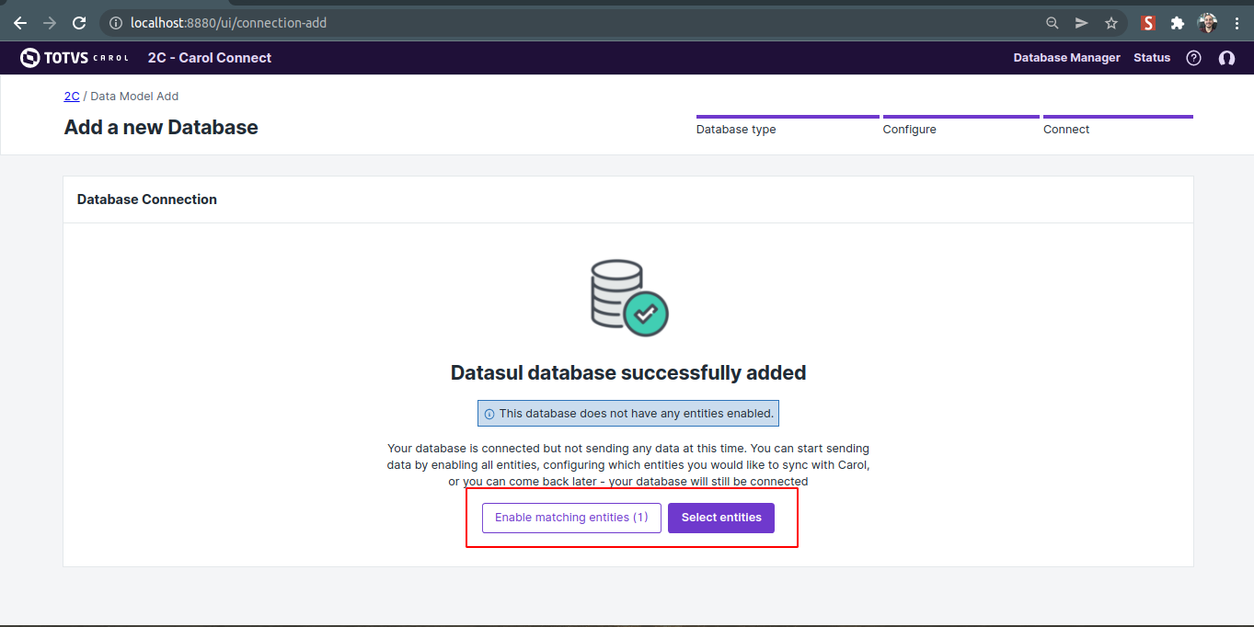This screenshot has width=1254, height=627.
Task: Click the info icon in the entities notice
Action: coord(489,414)
